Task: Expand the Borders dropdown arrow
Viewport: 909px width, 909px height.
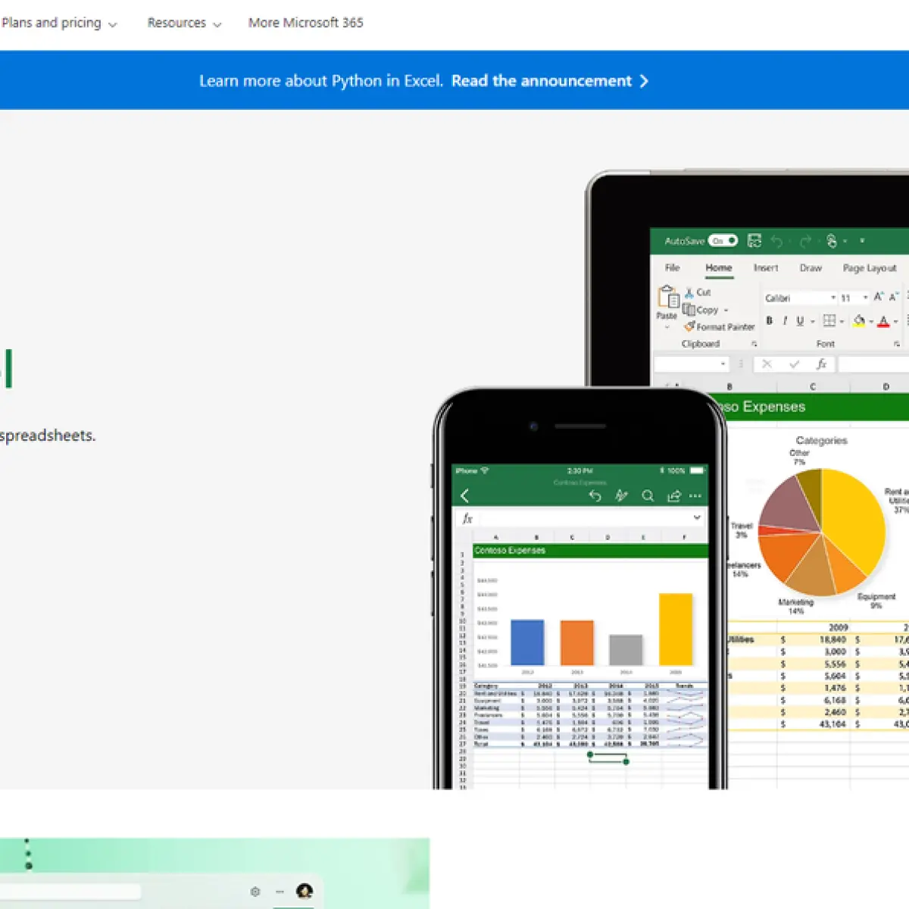Action: (842, 321)
